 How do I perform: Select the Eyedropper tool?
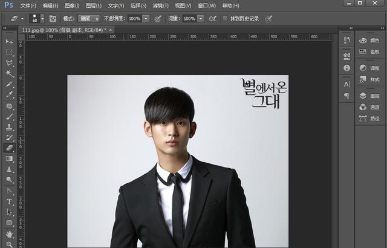(9, 95)
